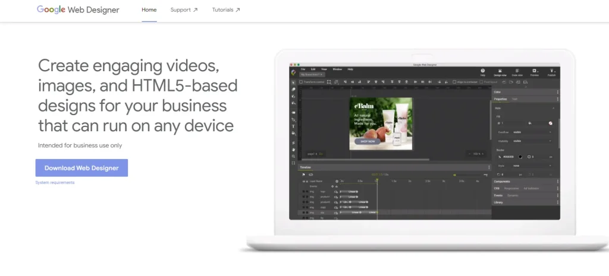The width and height of the screenshot is (609, 276).
Task: Open the Visibility dropdown
Action: click(532, 141)
